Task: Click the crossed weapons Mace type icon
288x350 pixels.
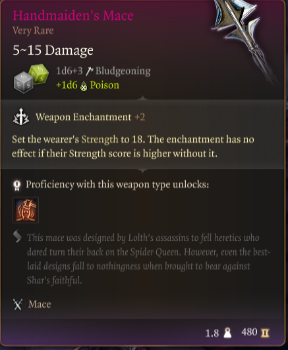Action: coord(18,304)
